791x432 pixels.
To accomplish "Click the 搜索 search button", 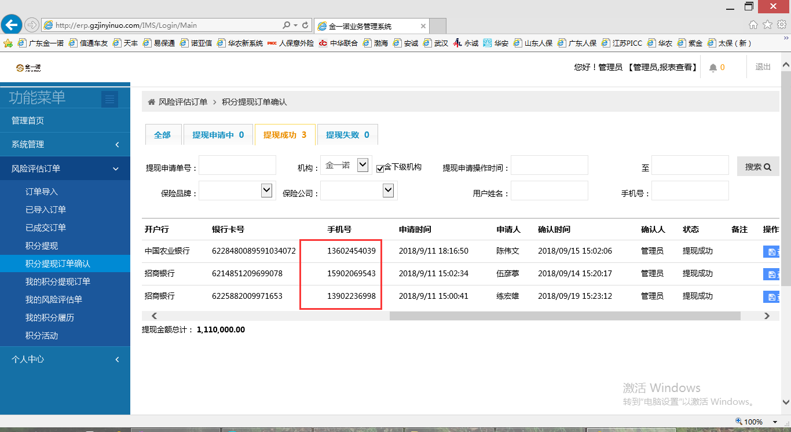I will [x=757, y=167].
